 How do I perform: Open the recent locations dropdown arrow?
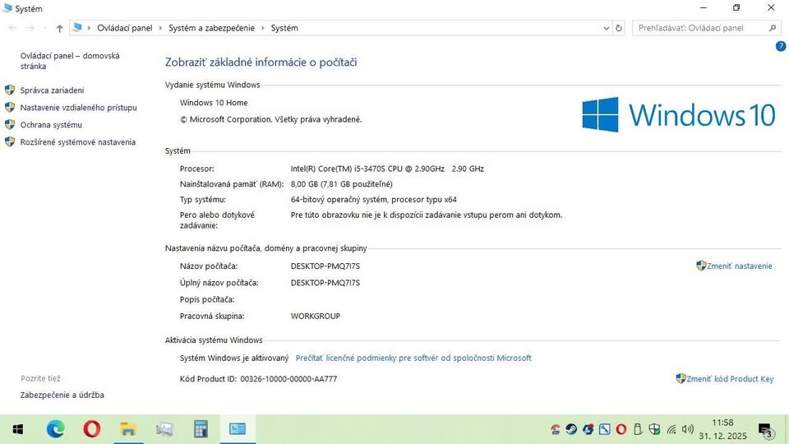click(44, 28)
